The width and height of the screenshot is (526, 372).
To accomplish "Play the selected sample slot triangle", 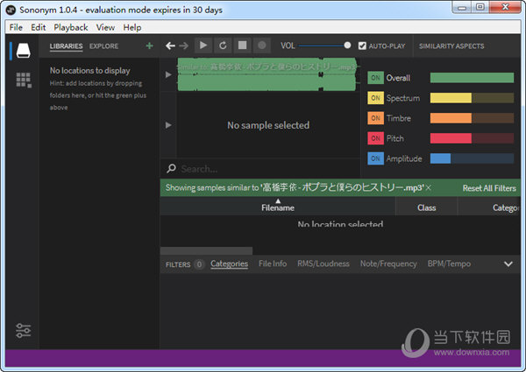I will tap(168, 125).
